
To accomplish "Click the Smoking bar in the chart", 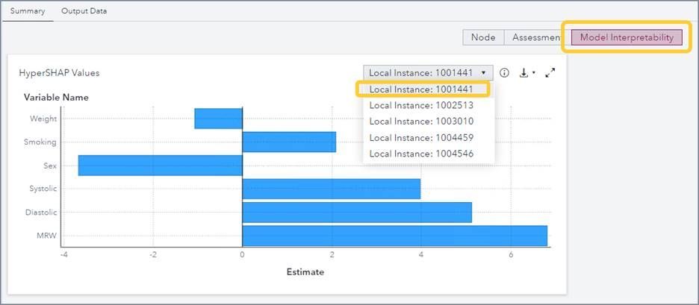I will (289, 142).
